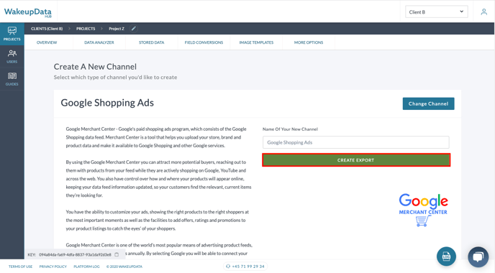The height and width of the screenshot is (273, 495).
Task: Go to Clients (Client B) breadcrumb
Action: click(47, 29)
